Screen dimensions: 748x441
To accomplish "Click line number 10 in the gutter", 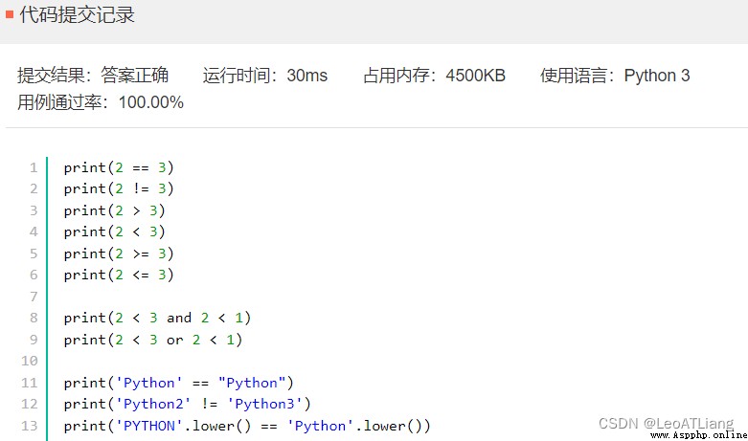I will pos(29,361).
